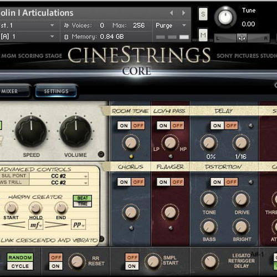Click the decrescendo hairpin symbol
Viewport: 277px width, 277px height.
[x=57, y=225]
